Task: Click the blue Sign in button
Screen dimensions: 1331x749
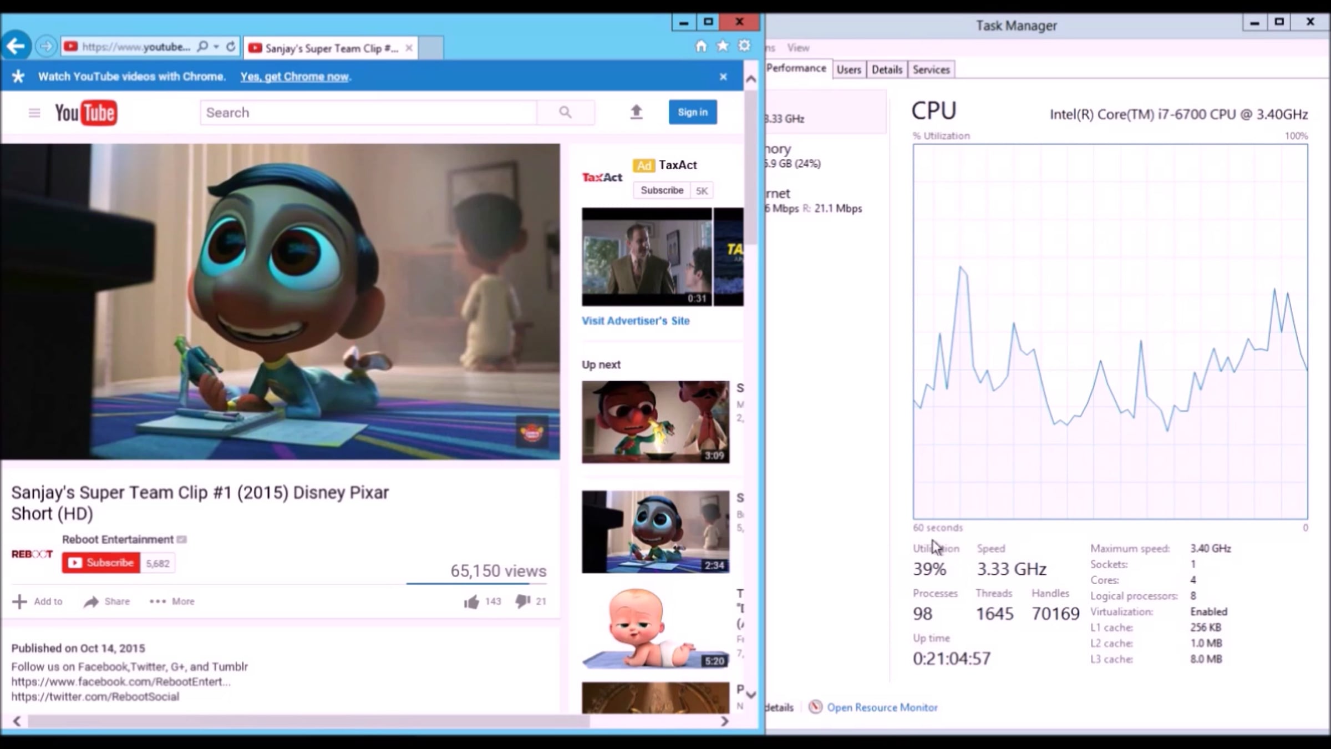Action: pos(693,112)
